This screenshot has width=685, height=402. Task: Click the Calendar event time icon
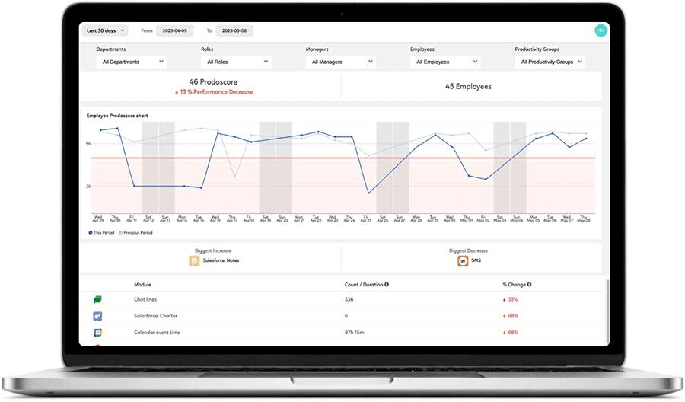point(97,333)
